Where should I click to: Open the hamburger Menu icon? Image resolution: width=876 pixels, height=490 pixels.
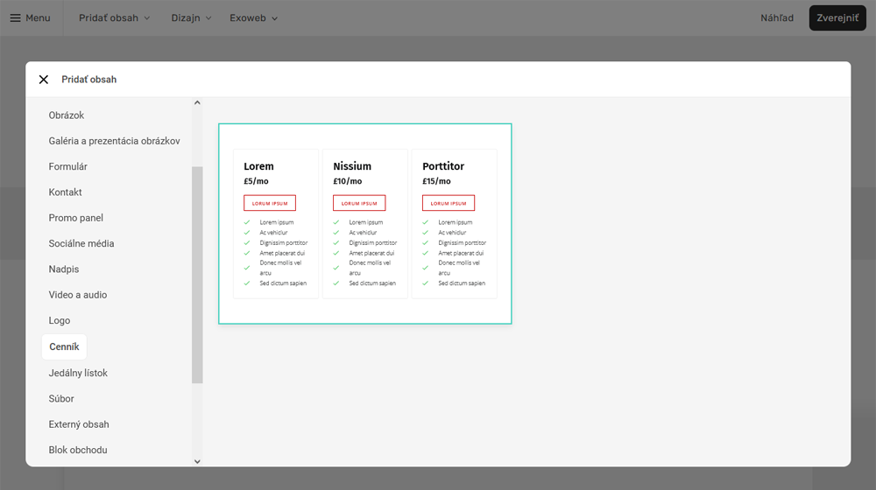point(16,17)
